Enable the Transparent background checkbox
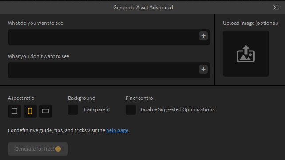The height and width of the screenshot is (160, 285). [73, 109]
